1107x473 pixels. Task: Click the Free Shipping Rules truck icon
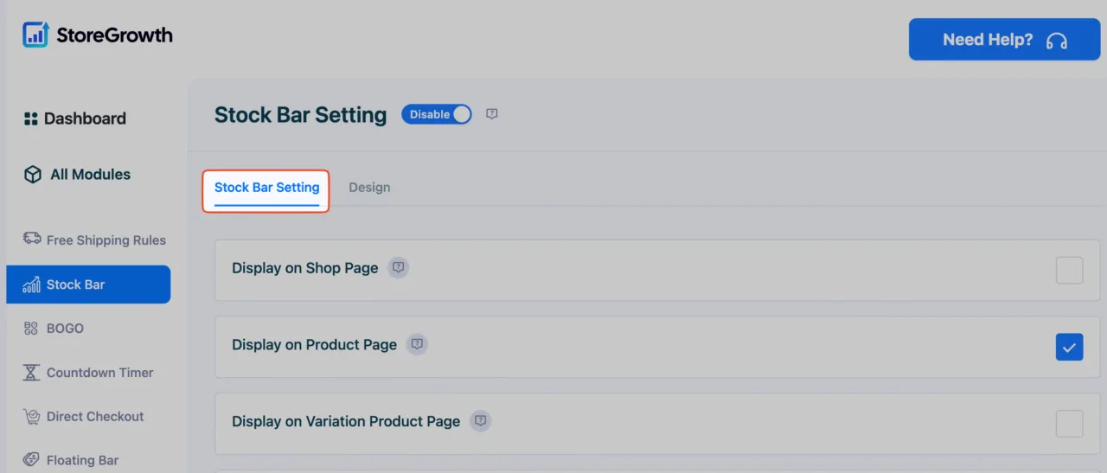[x=32, y=239]
